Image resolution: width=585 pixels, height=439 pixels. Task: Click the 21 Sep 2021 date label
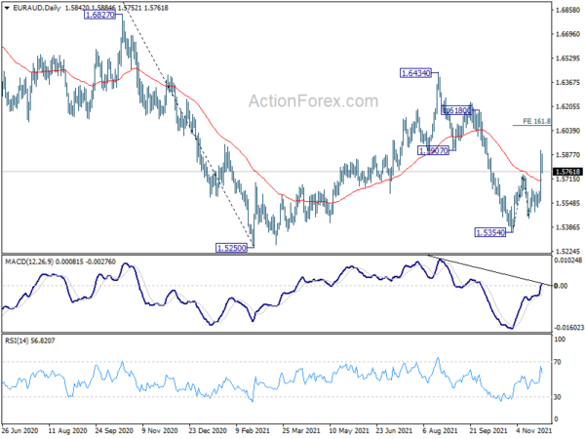click(488, 430)
